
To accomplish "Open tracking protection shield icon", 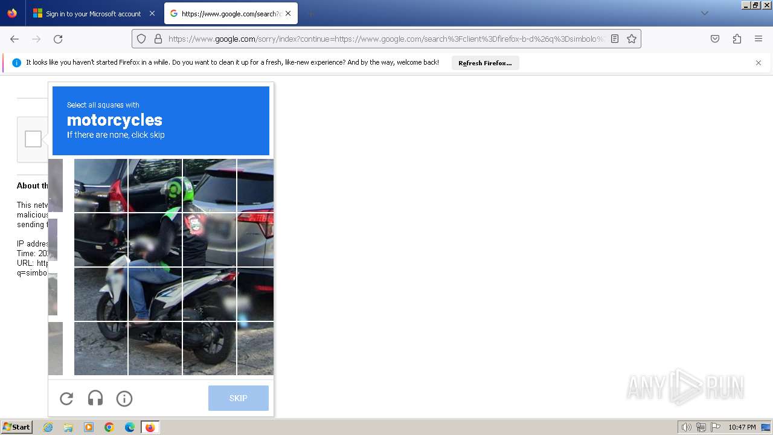I will (141, 39).
